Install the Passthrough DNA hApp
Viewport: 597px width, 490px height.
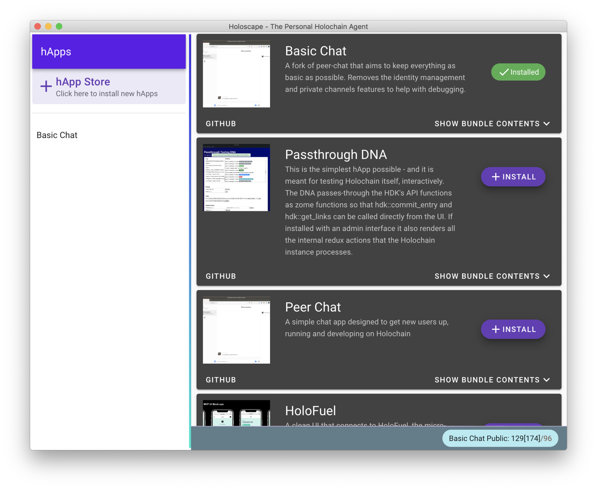point(513,177)
